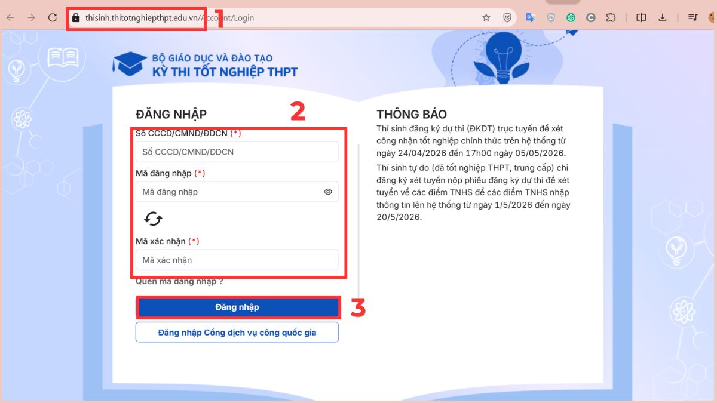This screenshot has width=717, height=403.
Task: Open the browser downloads icon
Action: (662, 17)
